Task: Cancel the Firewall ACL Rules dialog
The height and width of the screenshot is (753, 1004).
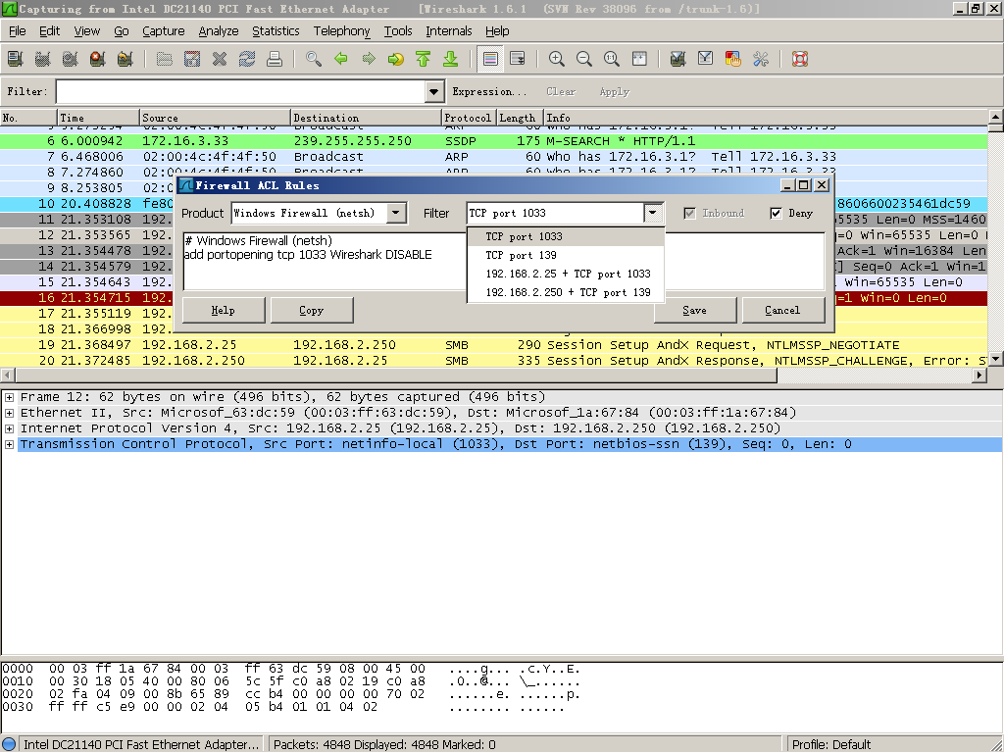Action: point(783,311)
